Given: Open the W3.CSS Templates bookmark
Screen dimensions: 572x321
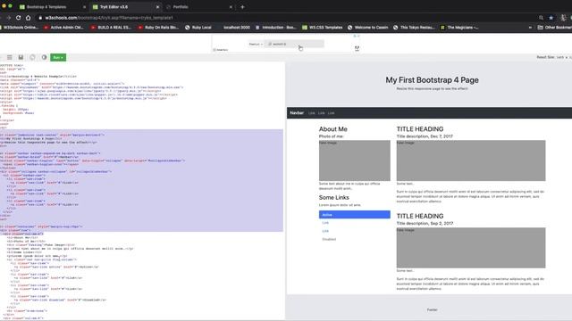Looking at the screenshot, I should [x=323, y=28].
